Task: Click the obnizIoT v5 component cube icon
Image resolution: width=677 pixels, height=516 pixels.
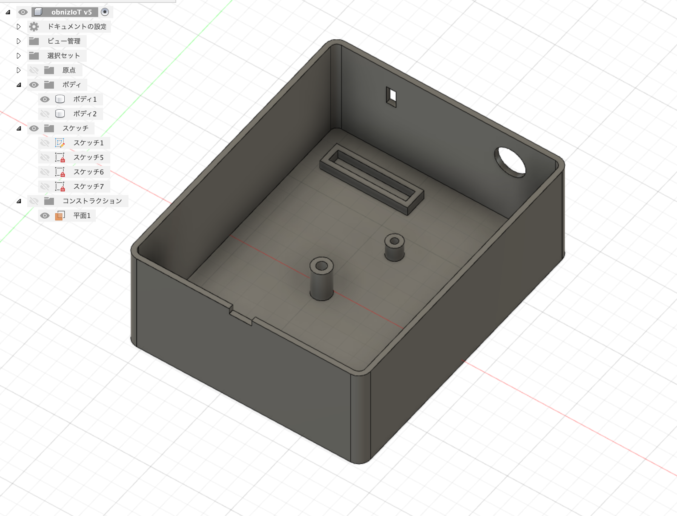Action: tap(38, 12)
